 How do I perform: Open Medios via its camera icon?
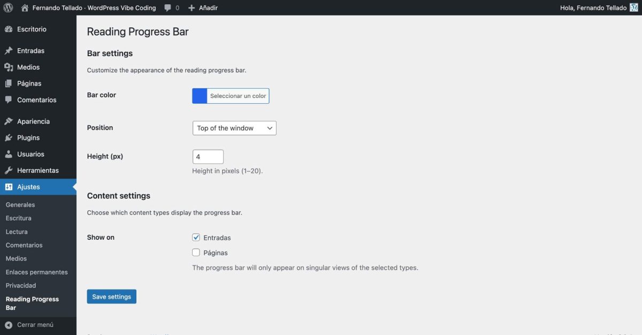pyautogui.click(x=9, y=67)
